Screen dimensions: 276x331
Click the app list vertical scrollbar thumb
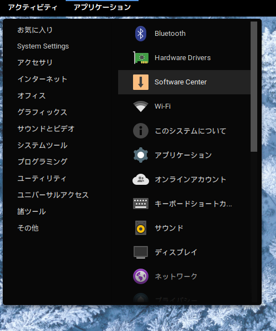click(254, 87)
